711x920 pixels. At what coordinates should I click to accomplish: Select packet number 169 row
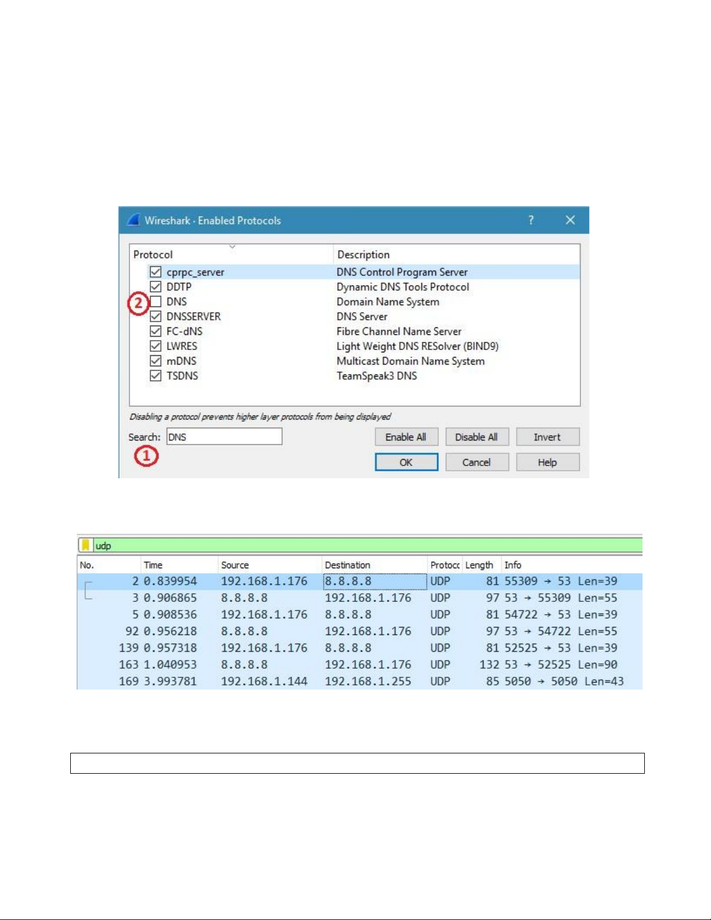[x=360, y=681]
